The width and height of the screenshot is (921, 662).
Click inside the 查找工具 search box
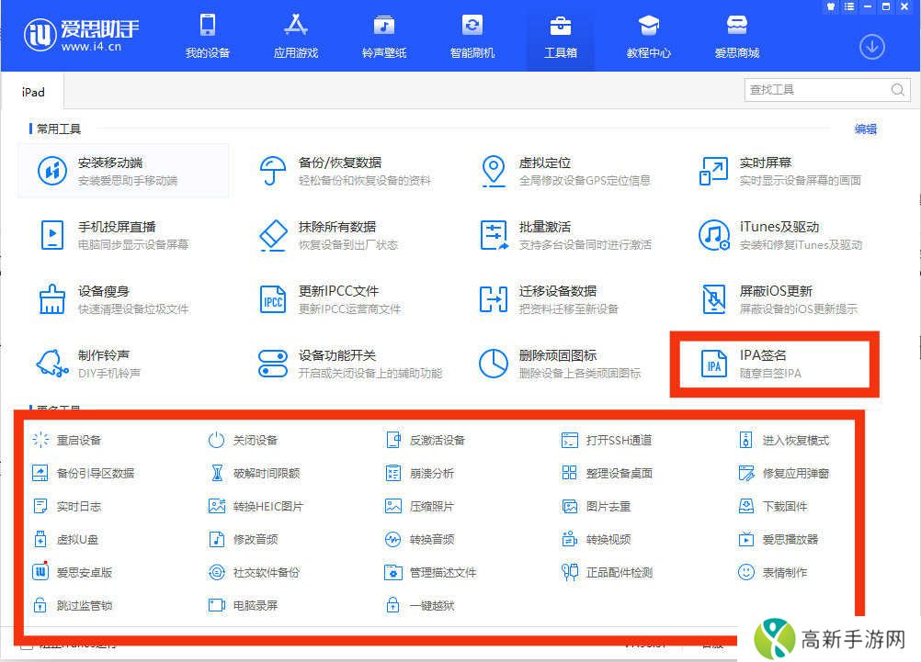point(818,89)
